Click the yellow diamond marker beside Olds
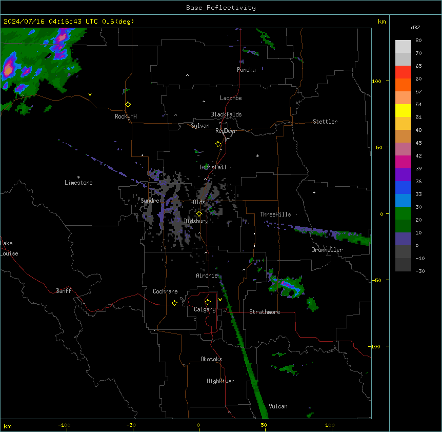Image resolution: width=442 pixels, height=432 pixels. [x=199, y=214]
